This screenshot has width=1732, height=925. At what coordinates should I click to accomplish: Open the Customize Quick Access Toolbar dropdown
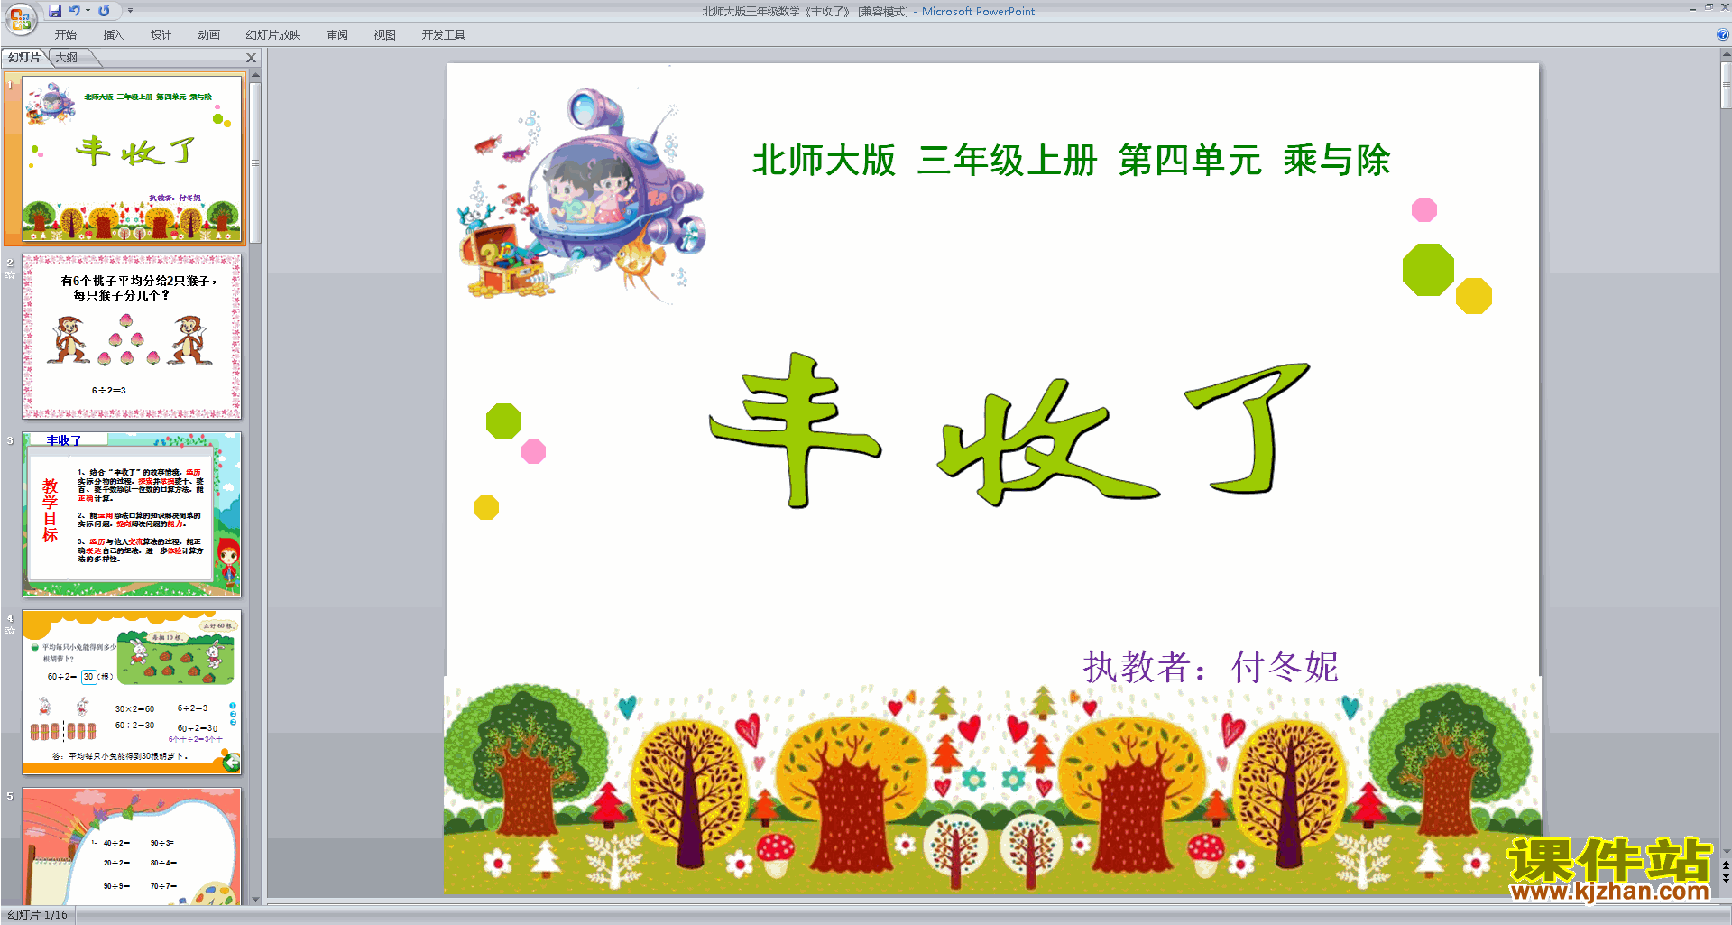[130, 11]
